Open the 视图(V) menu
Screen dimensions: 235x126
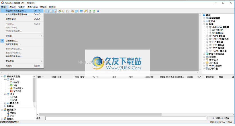[x=22, y=7]
